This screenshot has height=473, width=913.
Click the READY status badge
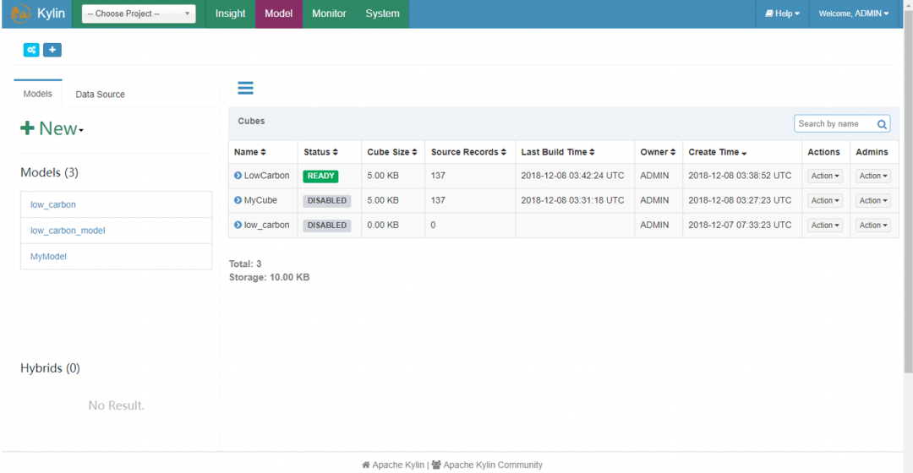321,176
